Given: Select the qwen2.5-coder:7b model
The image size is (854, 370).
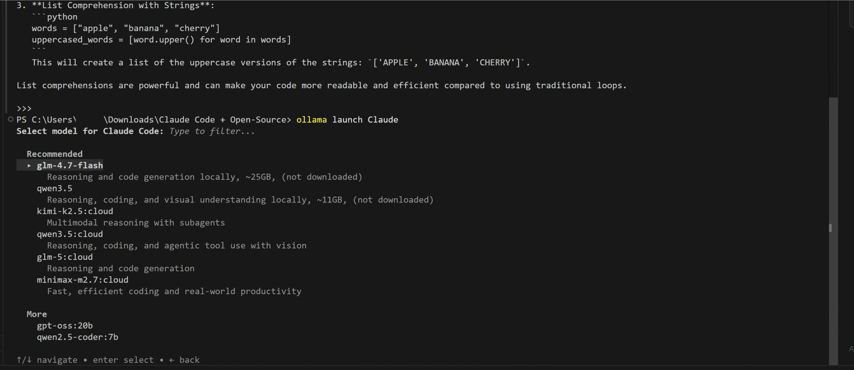Looking at the screenshot, I should pyautogui.click(x=77, y=337).
